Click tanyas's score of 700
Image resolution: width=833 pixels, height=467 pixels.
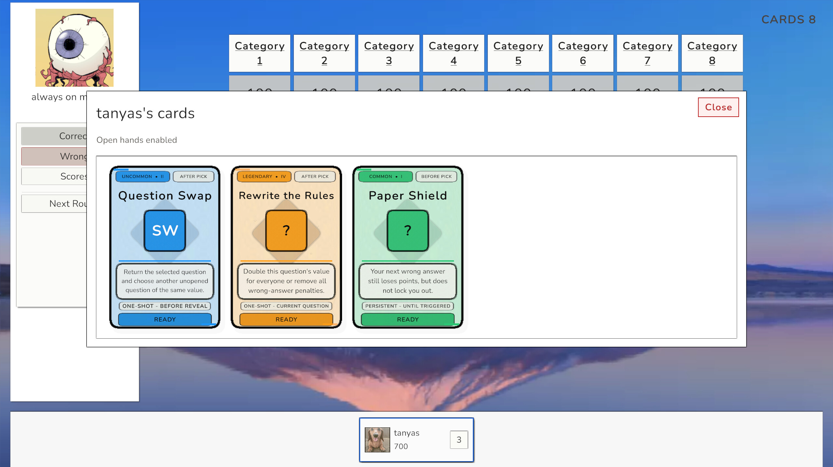pyautogui.click(x=401, y=446)
